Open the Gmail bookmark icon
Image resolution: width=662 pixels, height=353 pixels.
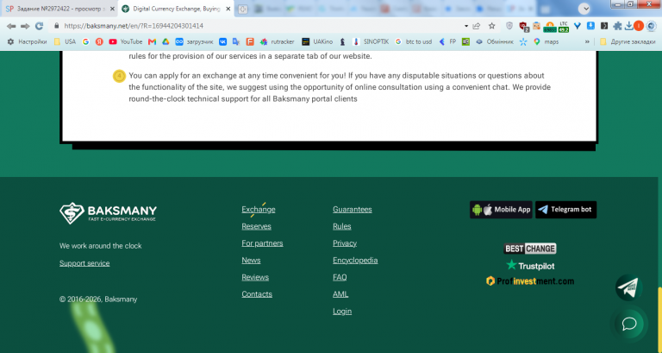click(x=152, y=41)
